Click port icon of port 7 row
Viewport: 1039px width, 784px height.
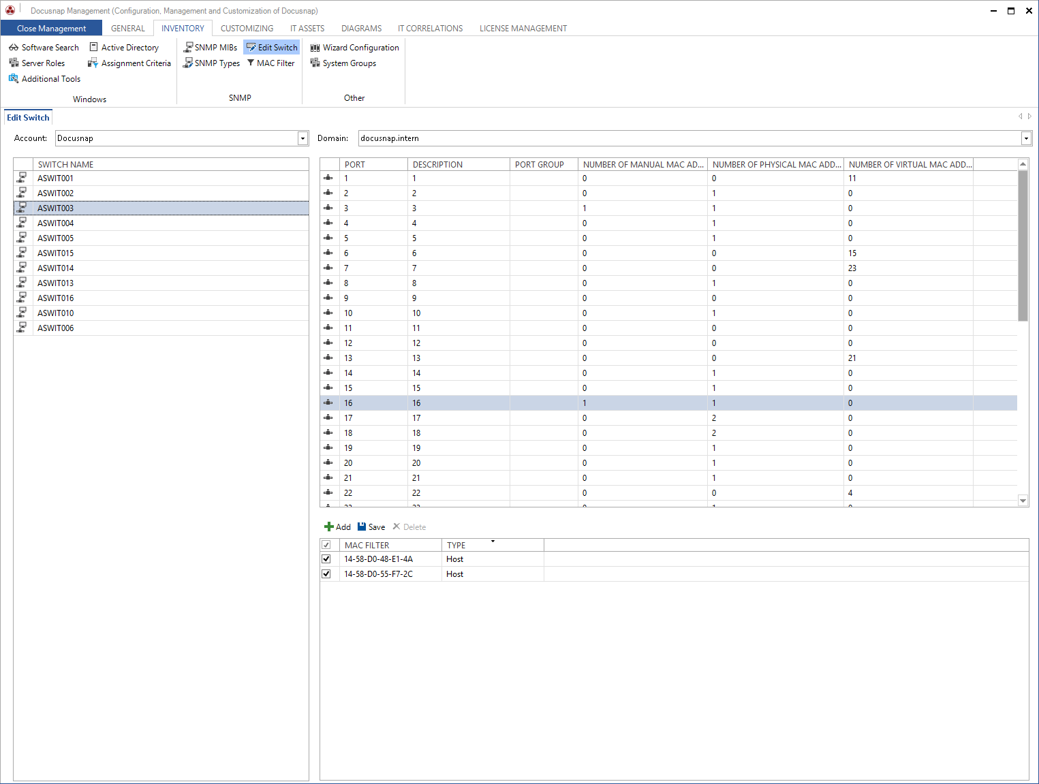[x=328, y=268]
